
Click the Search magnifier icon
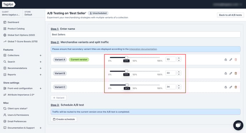[5, 62]
